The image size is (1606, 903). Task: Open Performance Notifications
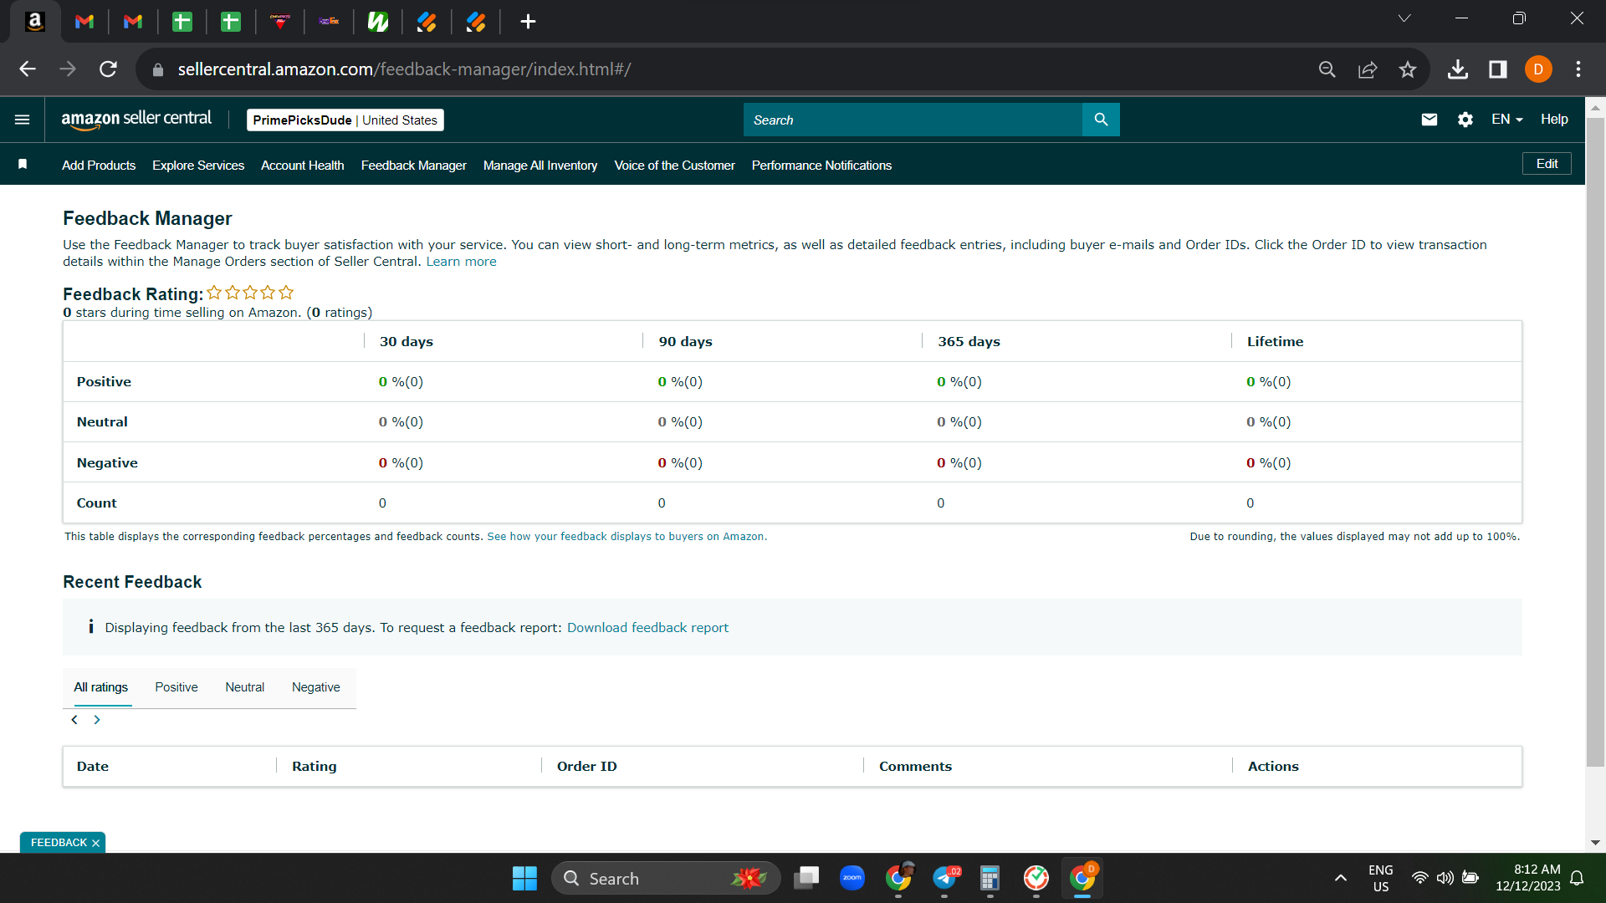coord(822,166)
